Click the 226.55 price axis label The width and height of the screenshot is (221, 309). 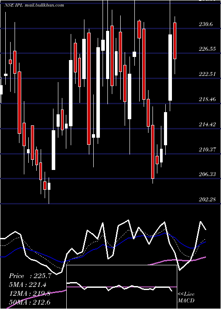pyautogui.click(x=207, y=49)
